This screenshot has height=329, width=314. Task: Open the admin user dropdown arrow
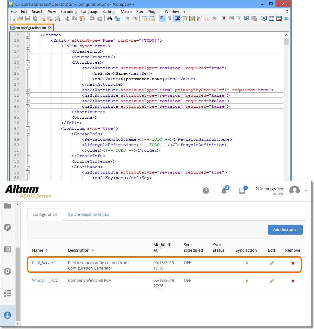pos(306,191)
